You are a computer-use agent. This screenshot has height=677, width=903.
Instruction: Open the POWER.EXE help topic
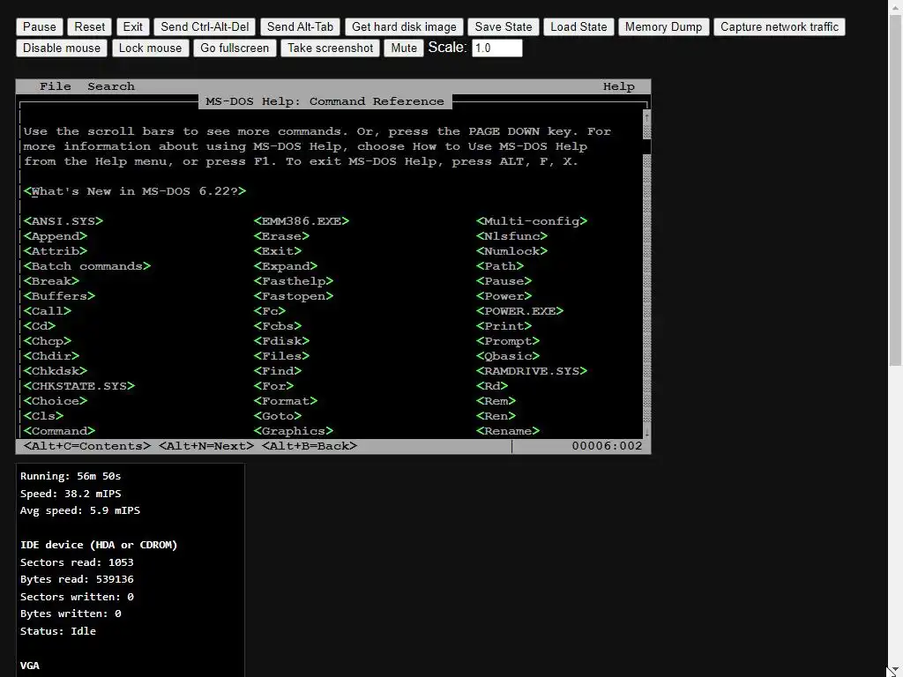pos(520,311)
